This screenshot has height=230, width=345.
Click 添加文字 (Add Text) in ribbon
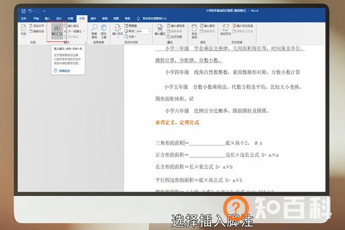(37, 26)
